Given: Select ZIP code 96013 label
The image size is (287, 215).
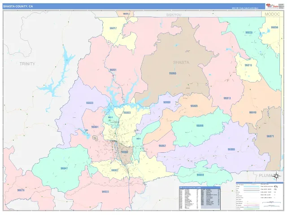Looking at the screenshot, I should (227, 98).
